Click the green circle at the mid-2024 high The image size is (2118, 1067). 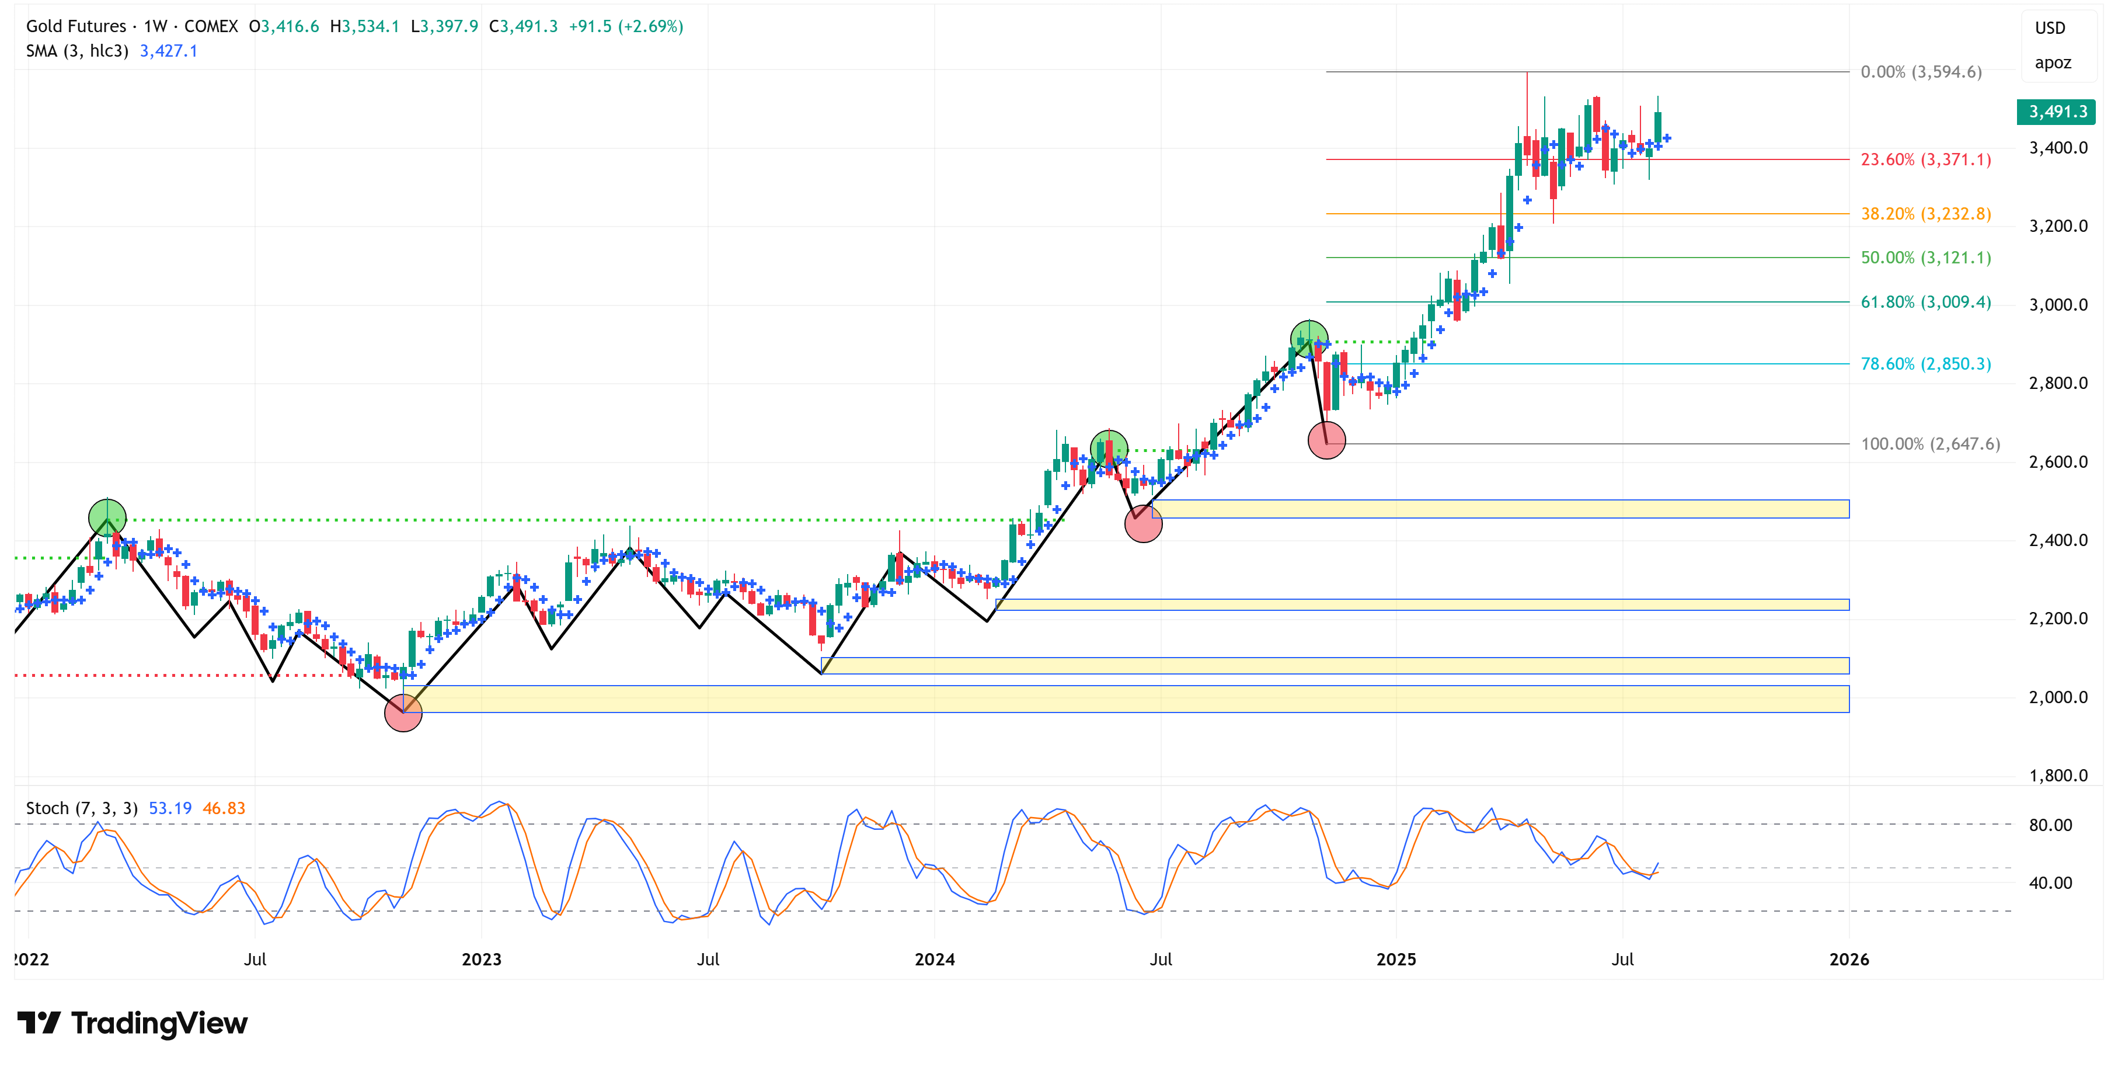coord(1109,449)
